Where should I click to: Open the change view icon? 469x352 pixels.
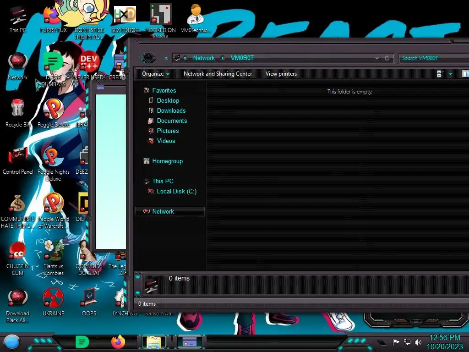(x=441, y=74)
